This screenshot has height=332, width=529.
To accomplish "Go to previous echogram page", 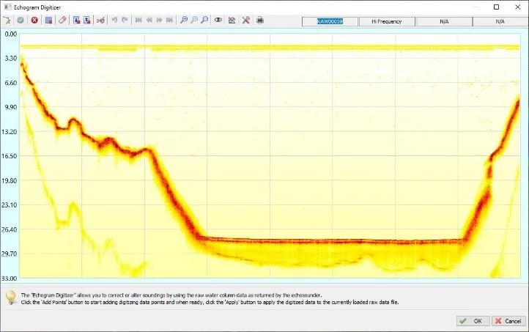I will 149,21.
